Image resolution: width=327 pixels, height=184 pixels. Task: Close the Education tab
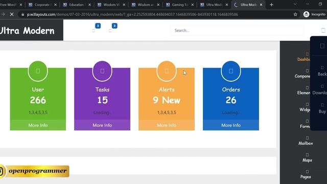[89, 5]
